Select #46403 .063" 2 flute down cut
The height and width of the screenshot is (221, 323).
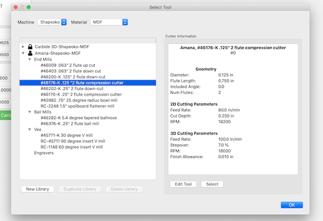click(x=71, y=71)
